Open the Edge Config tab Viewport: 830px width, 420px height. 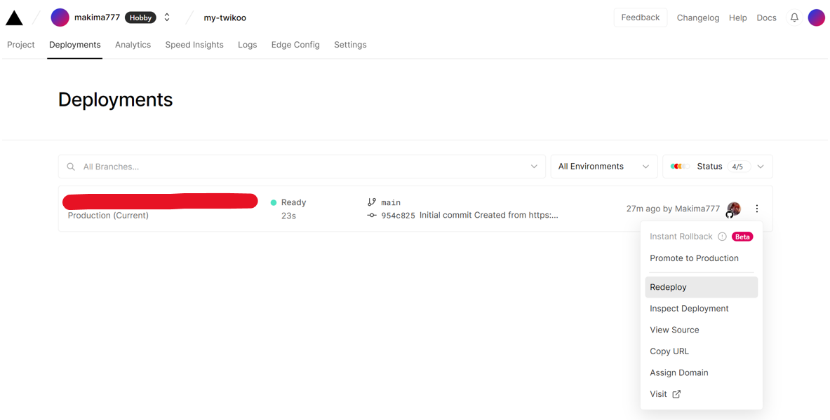click(295, 45)
